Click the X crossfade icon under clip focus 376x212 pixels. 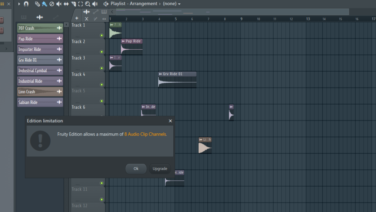coord(87,19)
